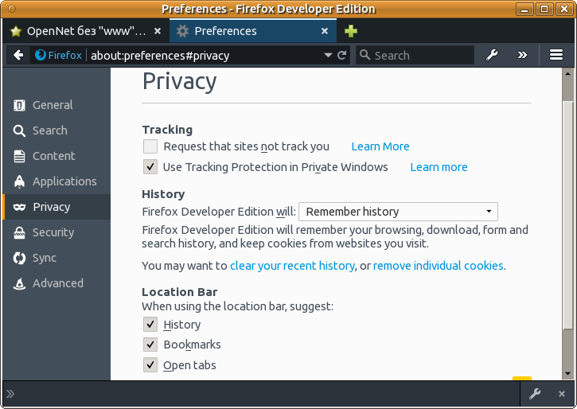Viewport: 577px width, 409px height.
Task: Open Sync settings in the sidebar
Action: click(x=44, y=258)
